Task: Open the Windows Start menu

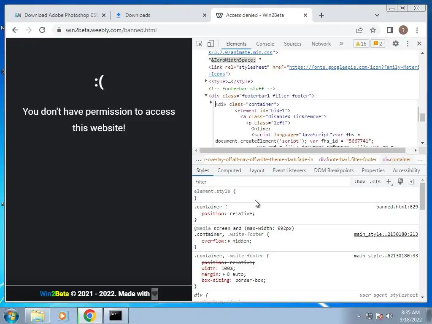Action: [x=11, y=316]
